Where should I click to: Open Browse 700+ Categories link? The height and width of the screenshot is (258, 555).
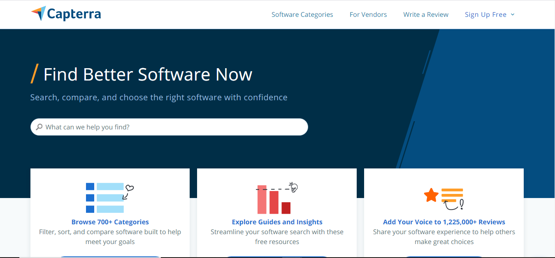point(110,222)
